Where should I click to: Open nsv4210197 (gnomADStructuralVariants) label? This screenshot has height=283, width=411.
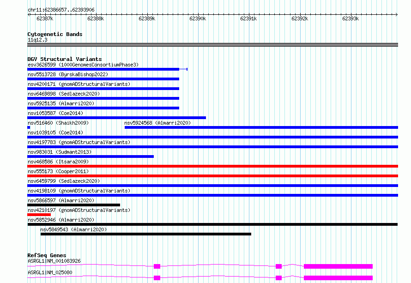click(79, 210)
